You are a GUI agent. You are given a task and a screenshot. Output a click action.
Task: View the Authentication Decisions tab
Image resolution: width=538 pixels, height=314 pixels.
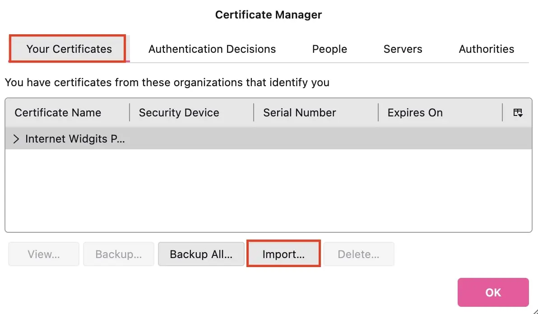coord(212,49)
